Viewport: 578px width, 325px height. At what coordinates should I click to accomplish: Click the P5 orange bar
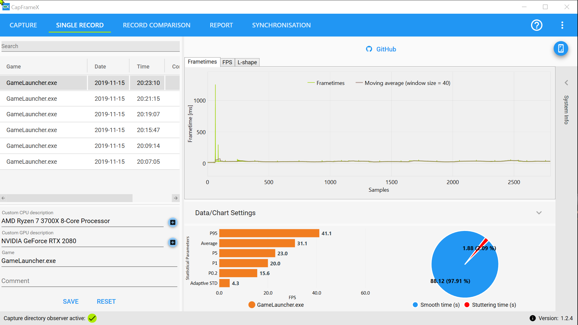(x=247, y=253)
